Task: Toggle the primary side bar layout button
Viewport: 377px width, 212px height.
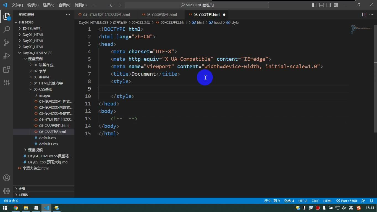Action: click(314, 5)
